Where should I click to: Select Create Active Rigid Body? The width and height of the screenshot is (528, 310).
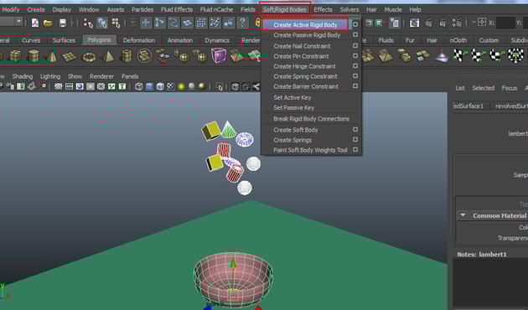point(305,24)
